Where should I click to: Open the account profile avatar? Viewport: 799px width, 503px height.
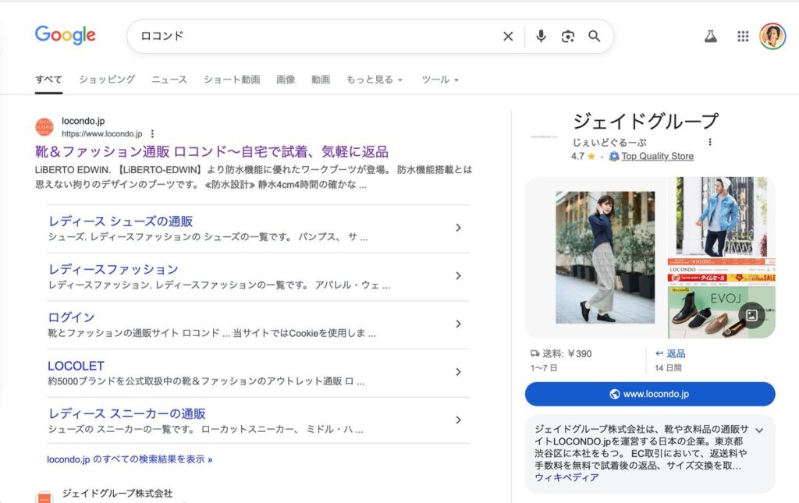point(772,36)
